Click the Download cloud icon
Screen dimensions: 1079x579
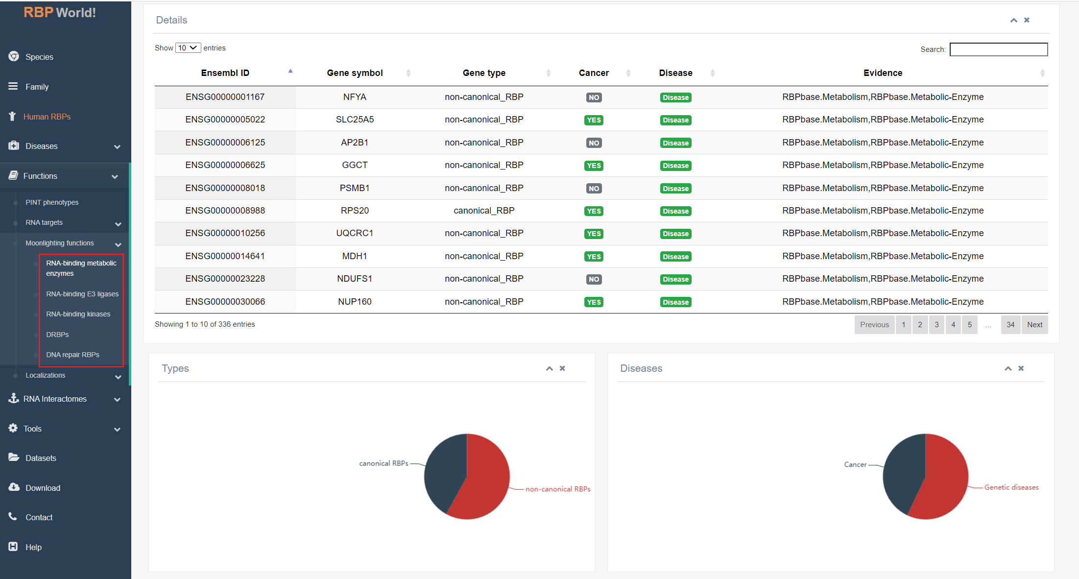click(x=14, y=487)
